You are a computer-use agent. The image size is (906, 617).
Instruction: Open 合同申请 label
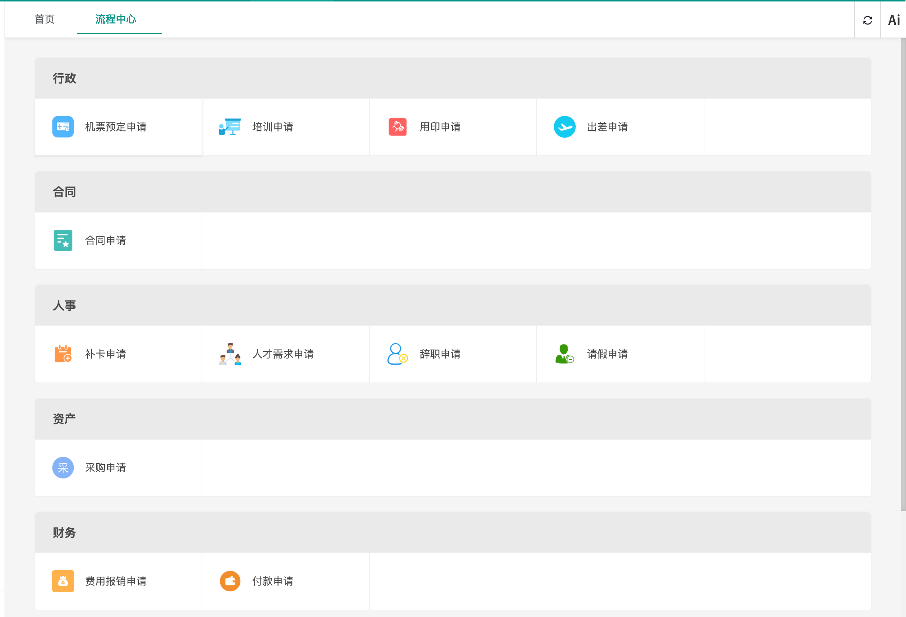pyautogui.click(x=105, y=240)
